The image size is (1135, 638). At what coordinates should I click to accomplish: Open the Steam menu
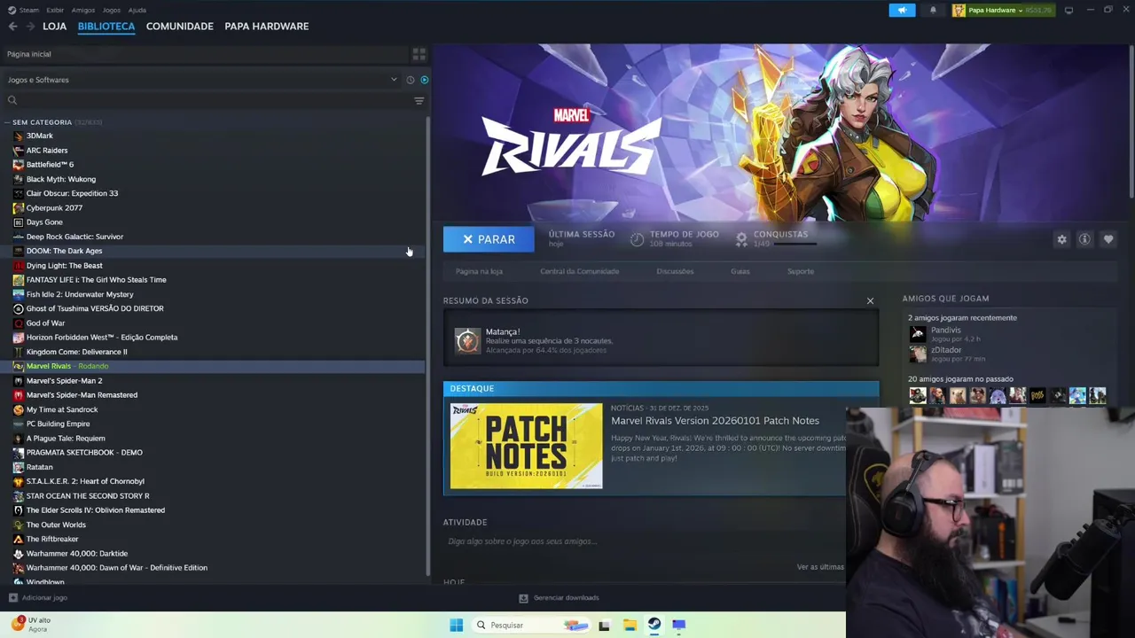(x=28, y=11)
